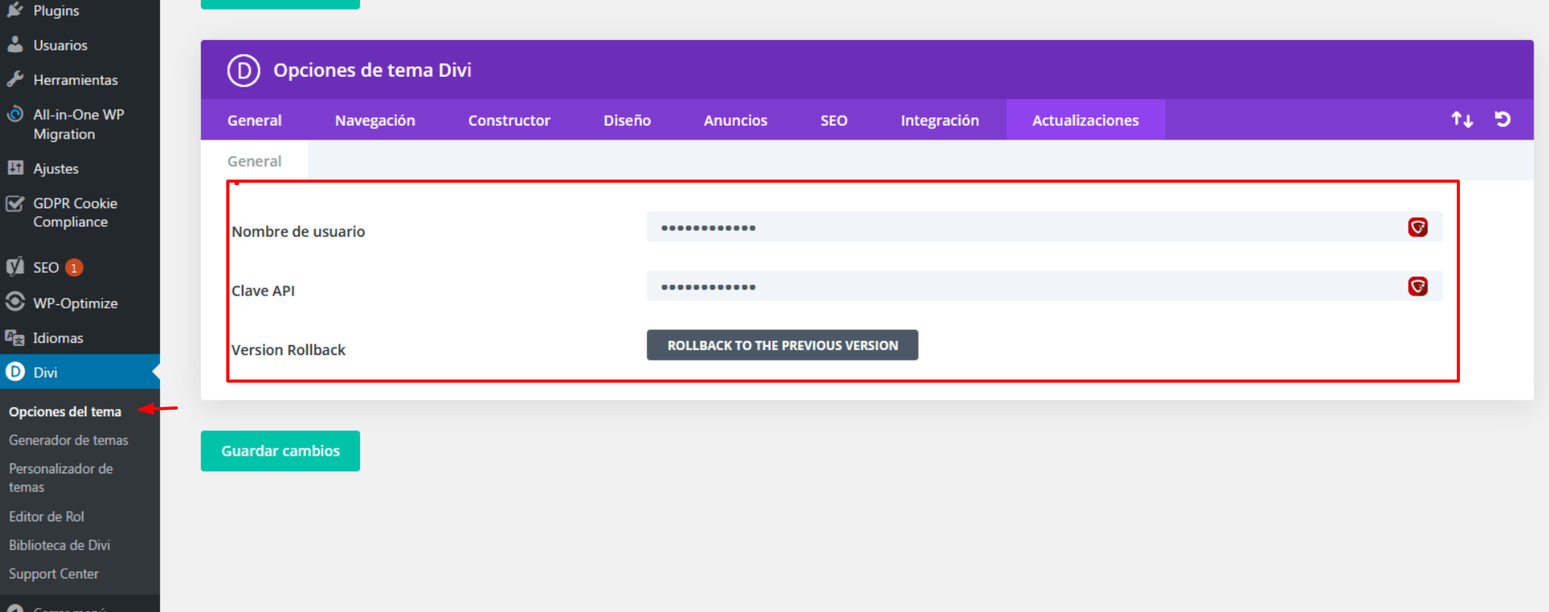
Task: Select the Actualizaciones tab
Action: click(x=1085, y=120)
